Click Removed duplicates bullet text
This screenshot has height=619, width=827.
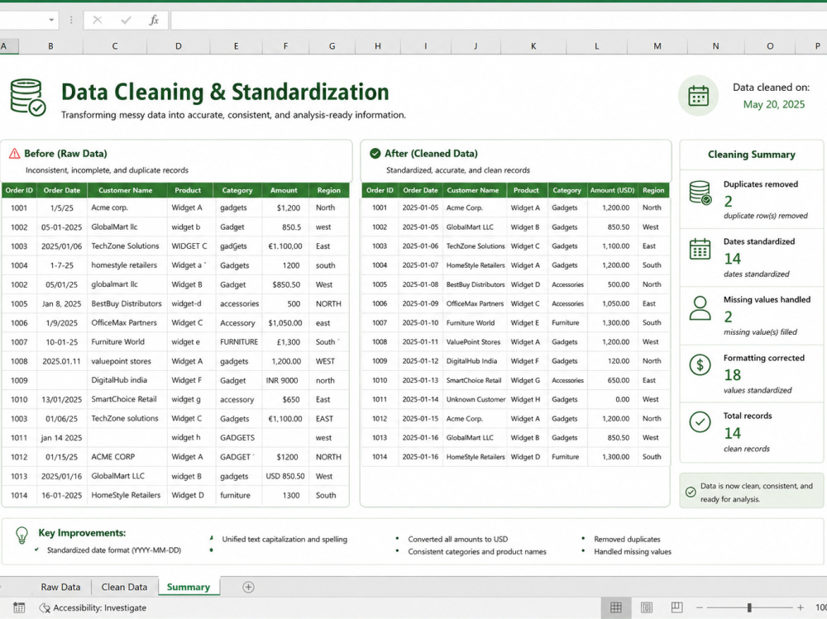[627, 539]
